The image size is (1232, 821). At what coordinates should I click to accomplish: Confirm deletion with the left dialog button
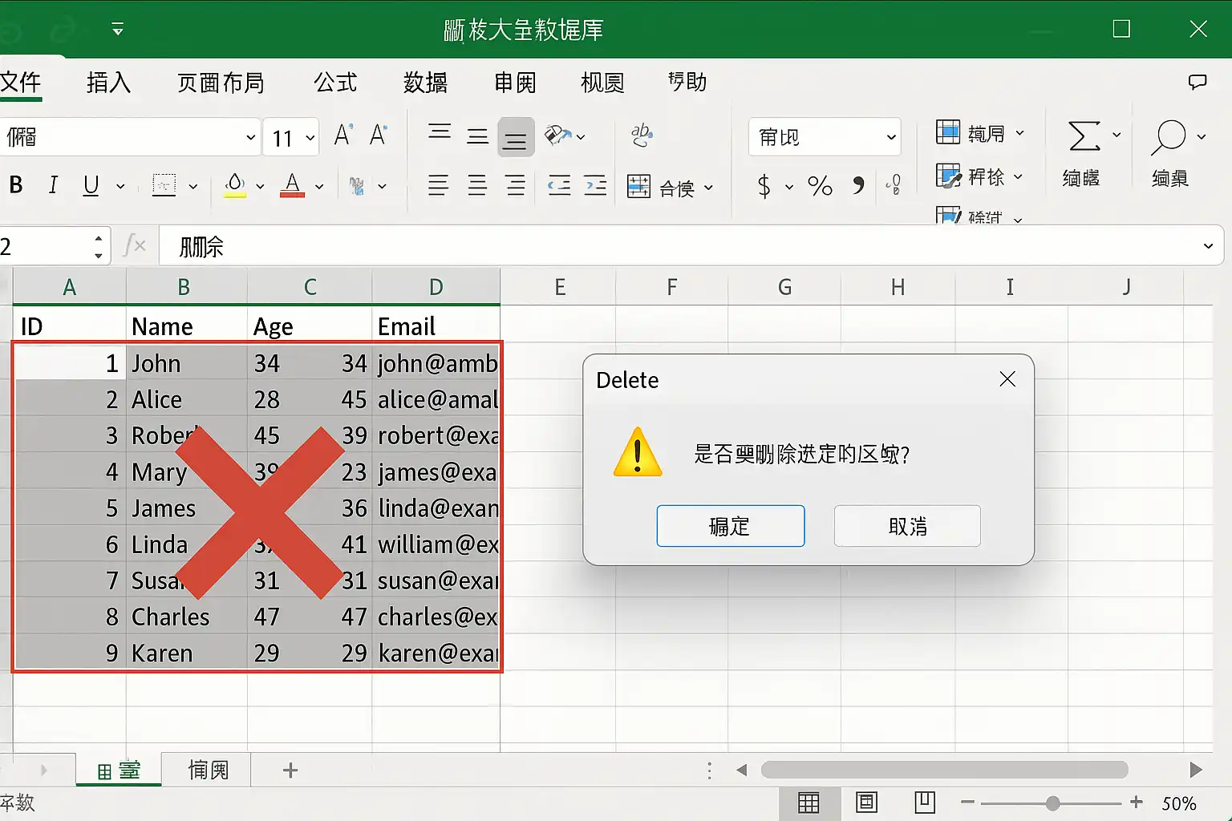(730, 526)
